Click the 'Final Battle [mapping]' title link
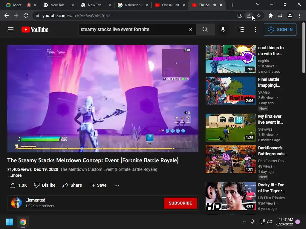306x229 pixels. (x=269, y=82)
